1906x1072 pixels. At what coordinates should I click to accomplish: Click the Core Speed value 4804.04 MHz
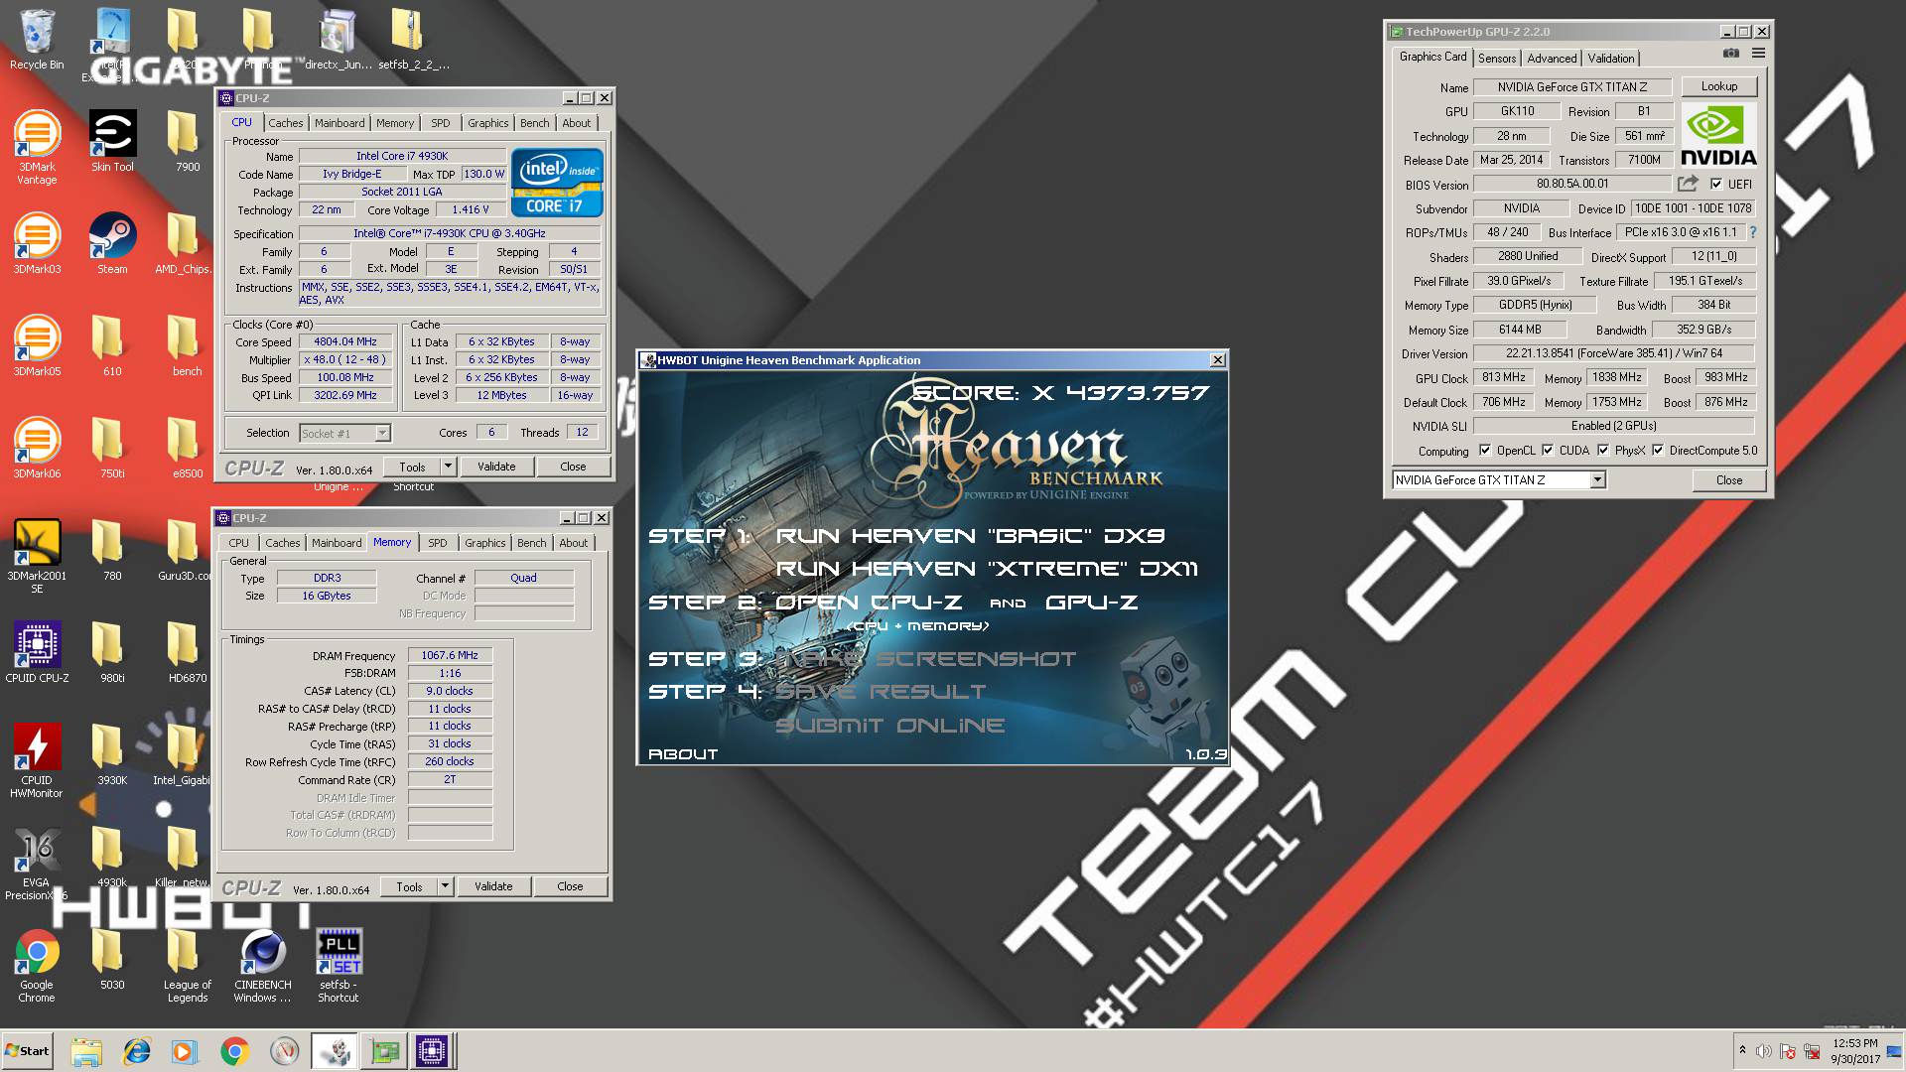(345, 341)
